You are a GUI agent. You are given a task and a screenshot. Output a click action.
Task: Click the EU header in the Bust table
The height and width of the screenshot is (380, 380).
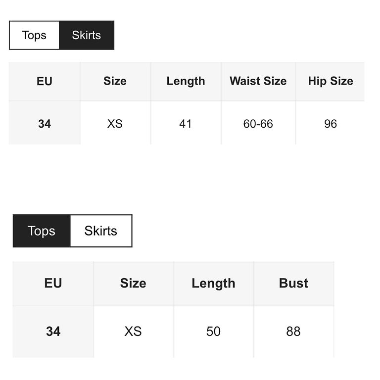[x=53, y=284]
